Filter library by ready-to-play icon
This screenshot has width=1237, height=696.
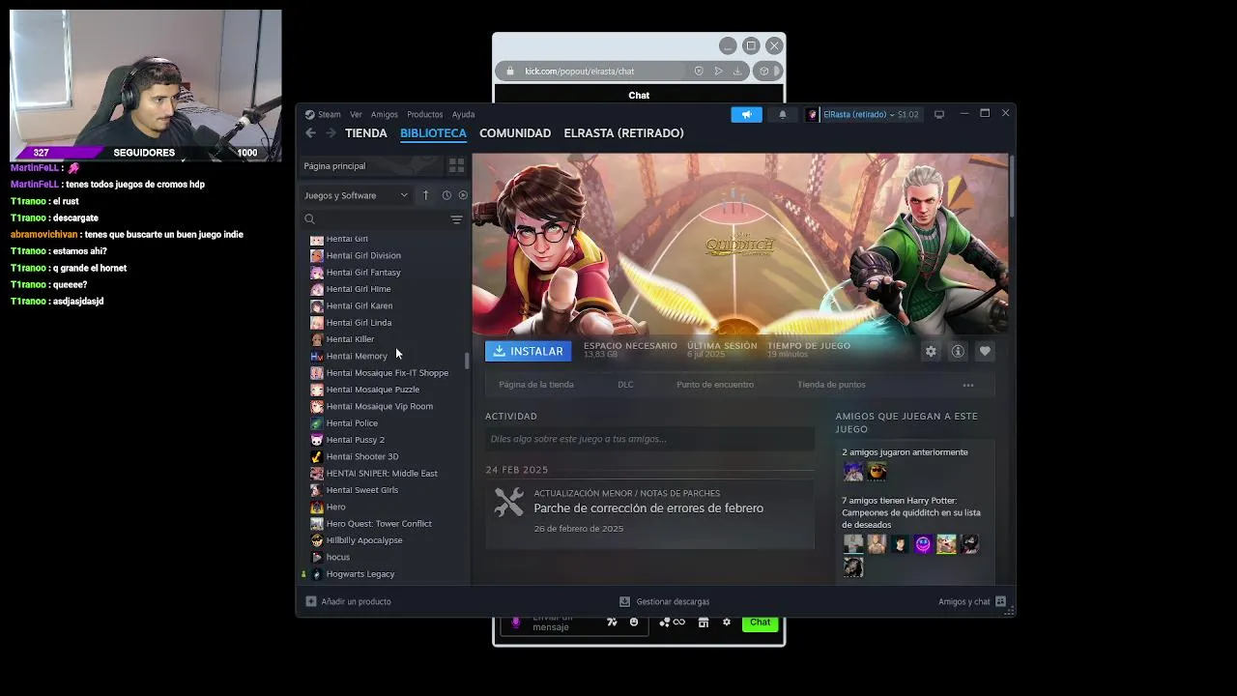(x=463, y=195)
